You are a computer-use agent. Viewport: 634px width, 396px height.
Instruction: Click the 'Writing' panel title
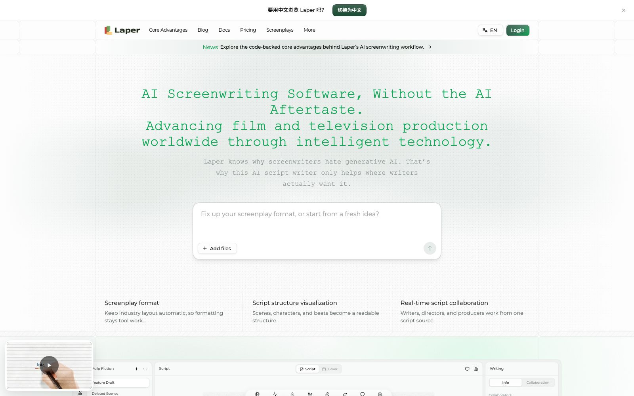497,369
